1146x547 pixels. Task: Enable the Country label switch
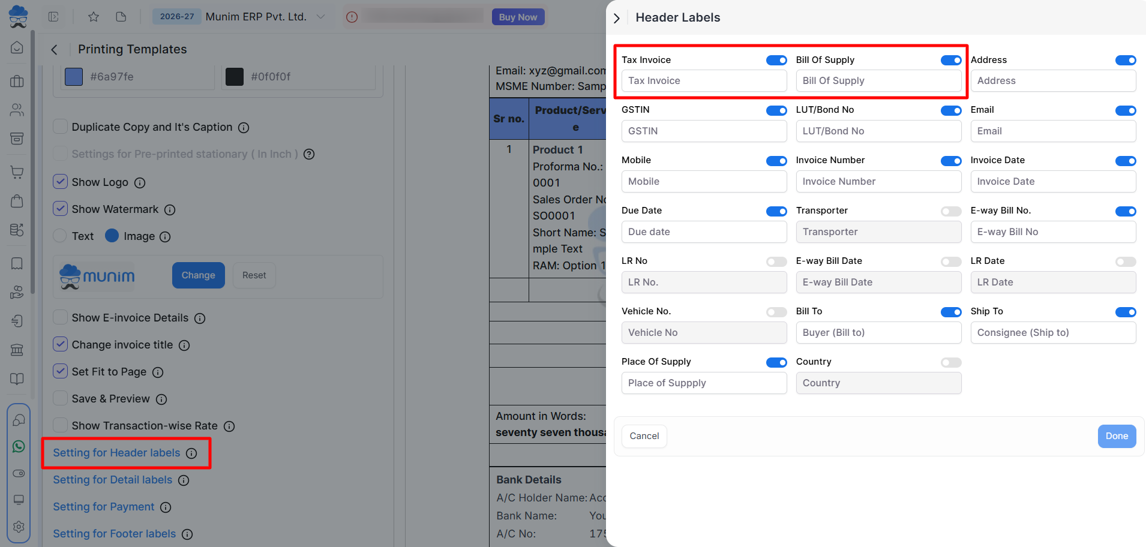(951, 362)
